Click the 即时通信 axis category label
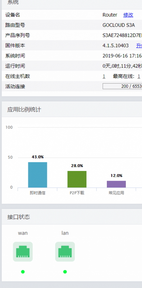 [38, 193]
